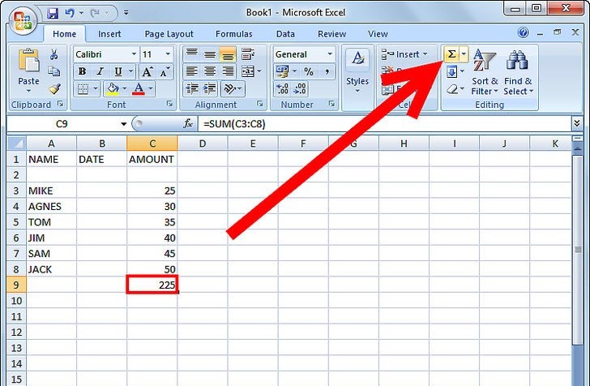Set Middle Align vertical alignment
Viewport: 590px width, 386px height.
coord(210,54)
